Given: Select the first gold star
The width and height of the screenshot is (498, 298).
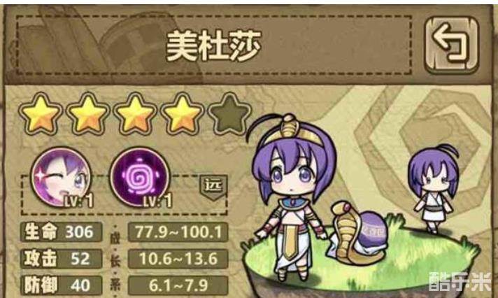Looking at the screenshot, I should tap(41, 114).
